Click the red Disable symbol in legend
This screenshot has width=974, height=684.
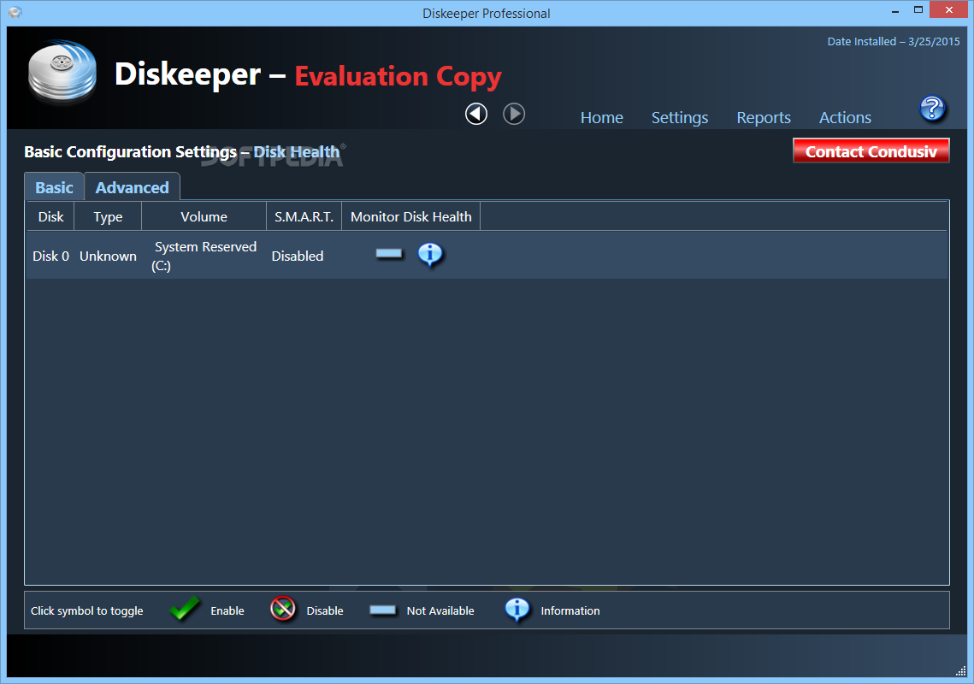coord(283,609)
